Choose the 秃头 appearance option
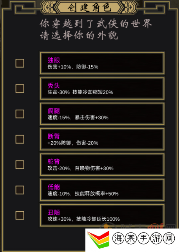 click(x=102, y=88)
